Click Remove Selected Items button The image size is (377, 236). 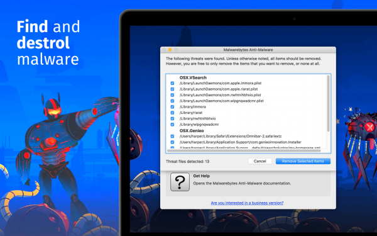303,161
